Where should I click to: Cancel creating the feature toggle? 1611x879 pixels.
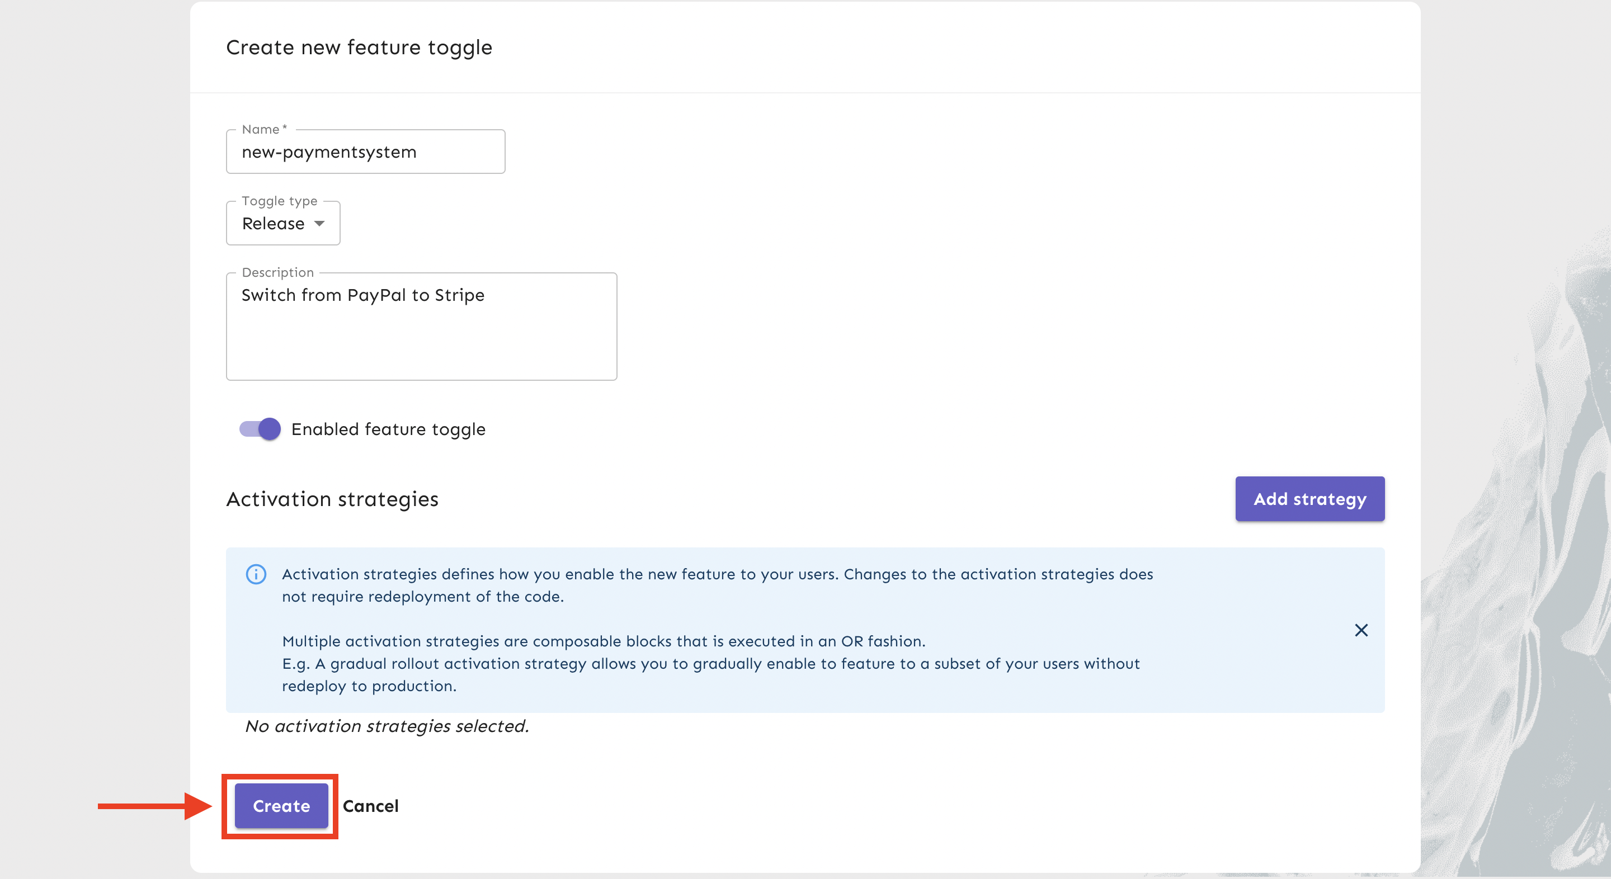pyautogui.click(x=370, y=806)
